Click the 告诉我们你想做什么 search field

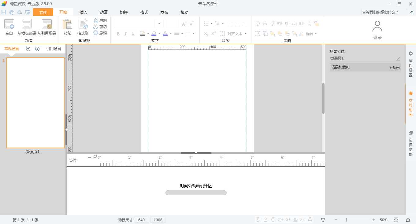tap(384, 12)
